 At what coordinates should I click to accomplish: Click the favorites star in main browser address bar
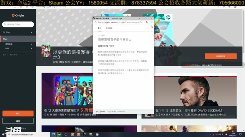218,7
